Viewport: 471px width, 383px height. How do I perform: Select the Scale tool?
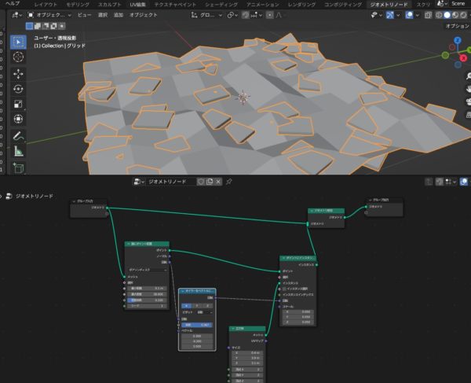coord(19,104)
